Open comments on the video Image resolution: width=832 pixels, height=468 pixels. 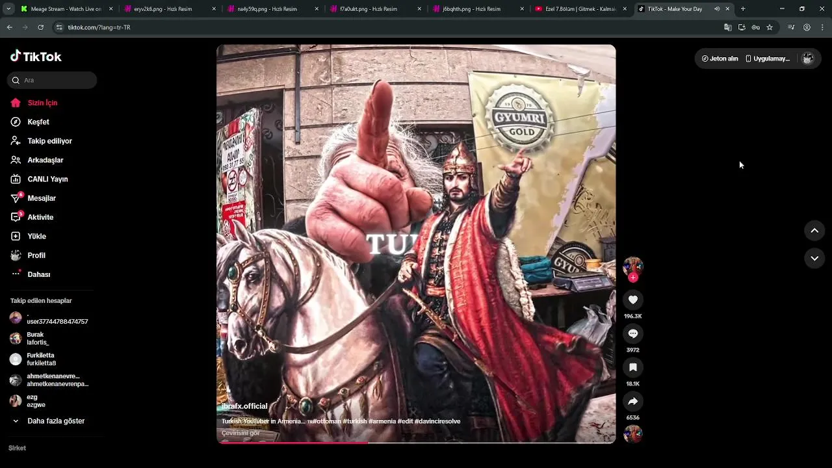coord(633,333)
